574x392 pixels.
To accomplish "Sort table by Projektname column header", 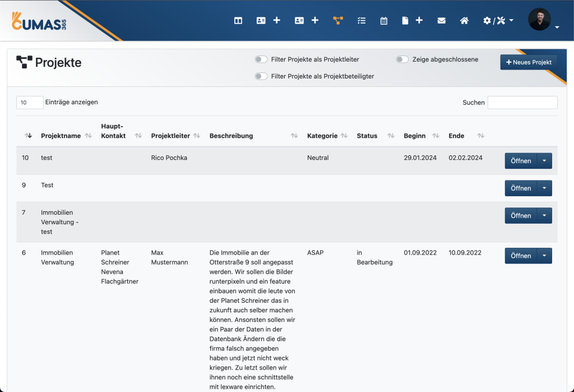I will tap(61, 136).
